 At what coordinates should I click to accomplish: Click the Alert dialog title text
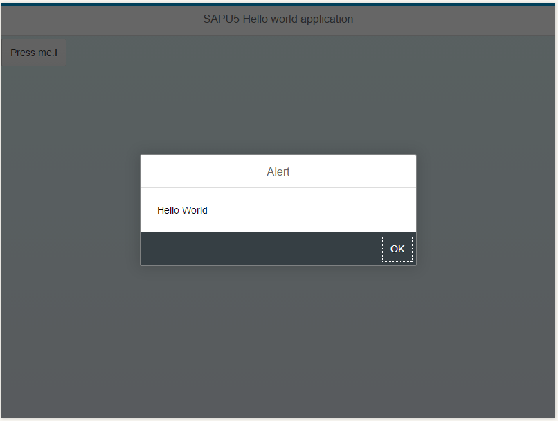pyautogui.click(x=278, y=171)
